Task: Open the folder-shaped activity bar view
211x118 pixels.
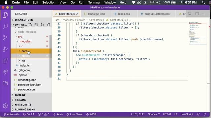Action: [x=5, y=83]
